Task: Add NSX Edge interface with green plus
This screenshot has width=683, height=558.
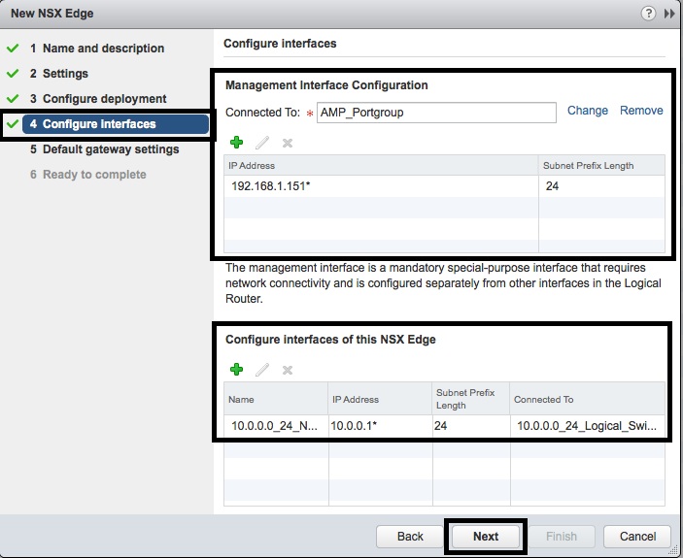Action: pos(236,370)
